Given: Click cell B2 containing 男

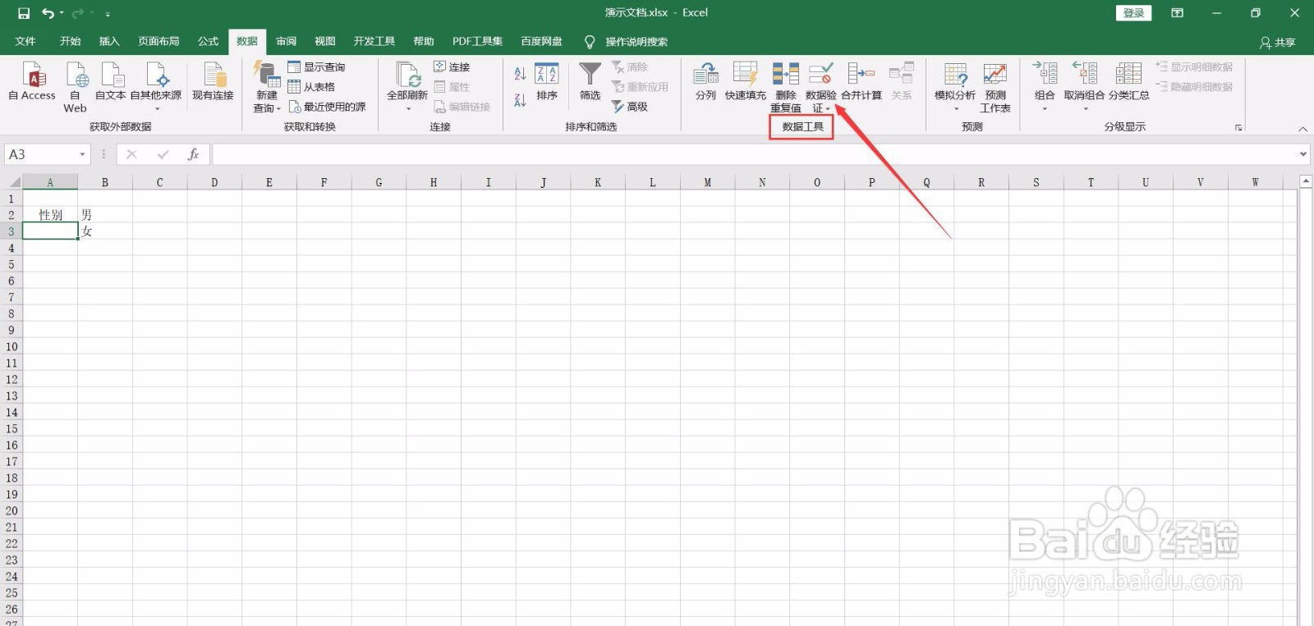Looking at the screenshot, I should 105,215.
